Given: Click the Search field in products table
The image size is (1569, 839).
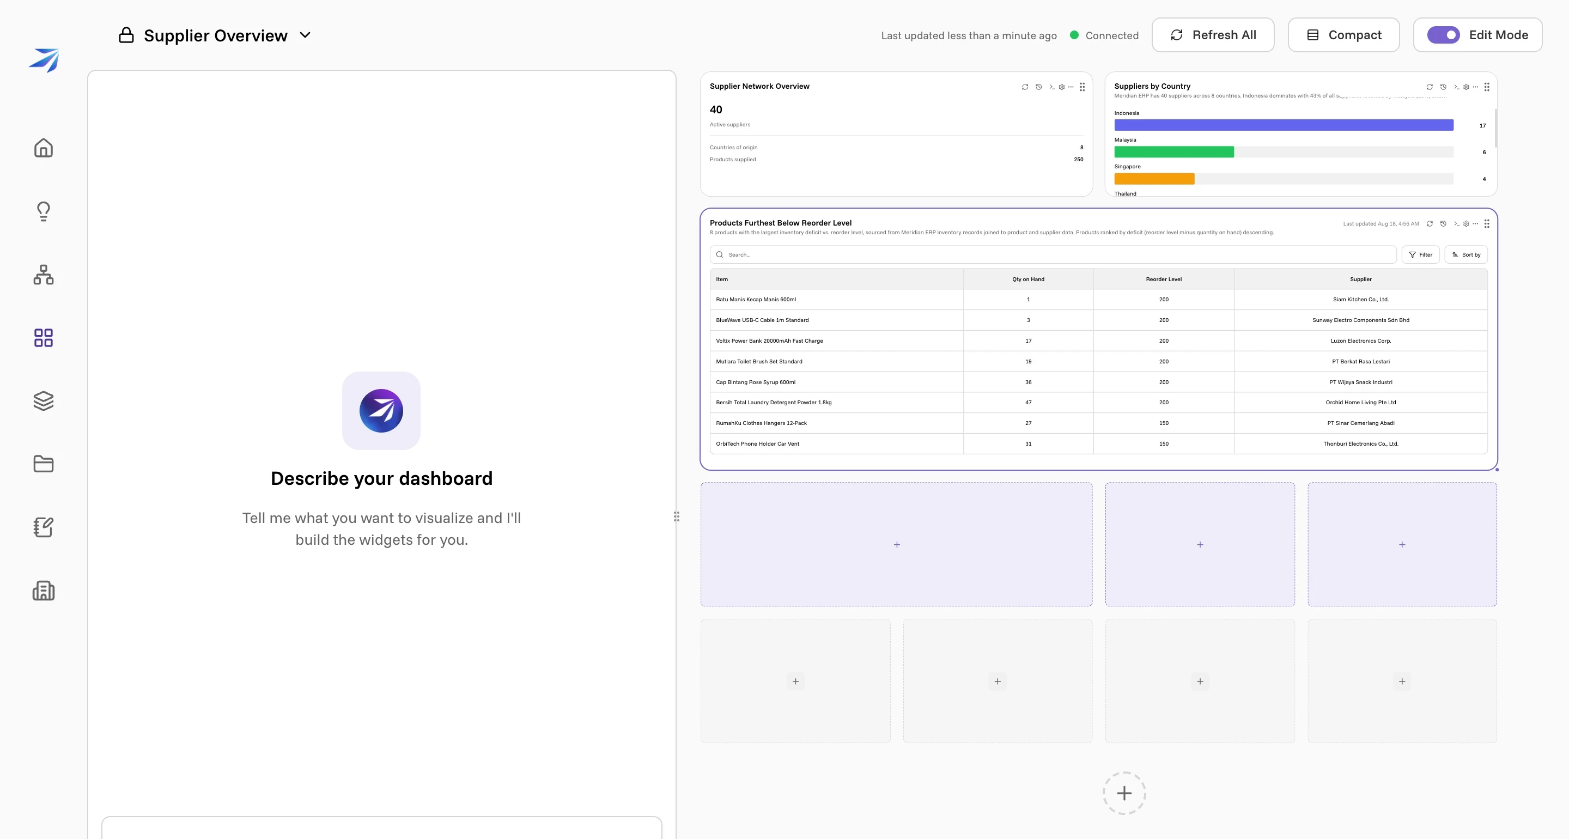Looking at the screenshot, I should [1053, 254].
